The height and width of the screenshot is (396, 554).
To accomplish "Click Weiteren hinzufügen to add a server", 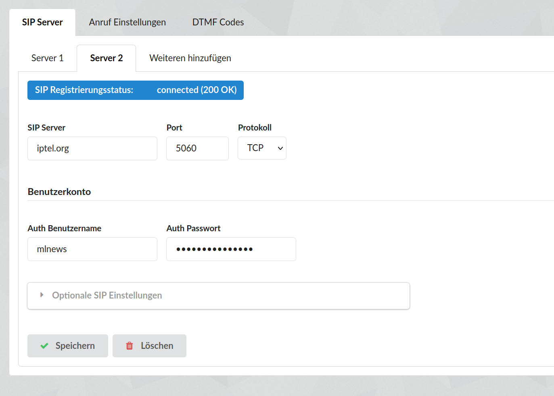I will [190, 58].
